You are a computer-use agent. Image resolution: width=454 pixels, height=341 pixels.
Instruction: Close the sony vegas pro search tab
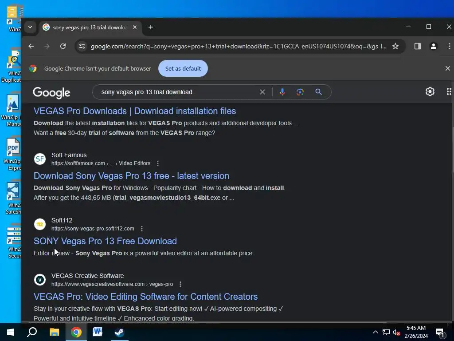tap(135, 27)
